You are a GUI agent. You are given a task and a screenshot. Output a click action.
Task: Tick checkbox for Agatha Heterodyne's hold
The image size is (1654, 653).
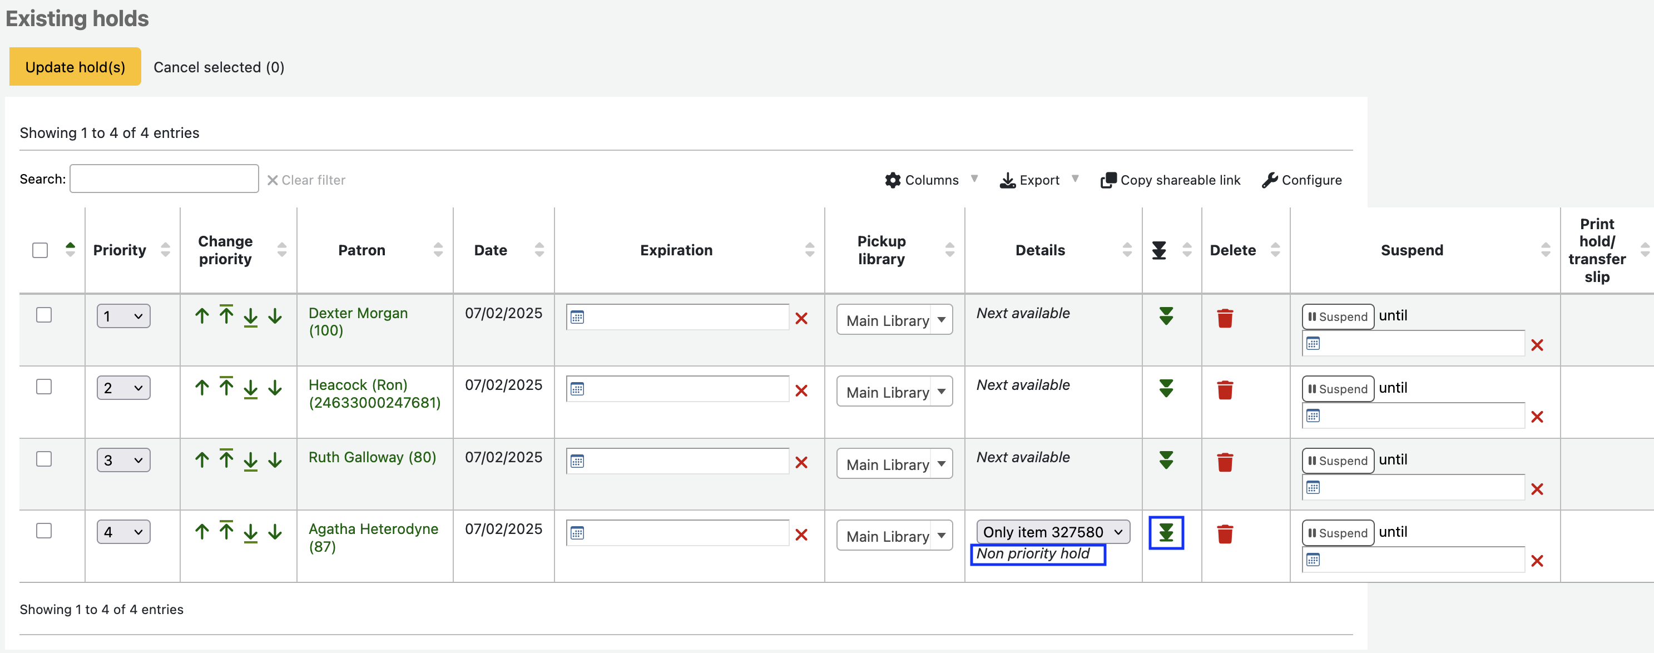tap(44, 531)
